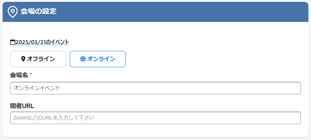Click the 開催URL field label
The image size is (311, 140).
click(22, 106)
